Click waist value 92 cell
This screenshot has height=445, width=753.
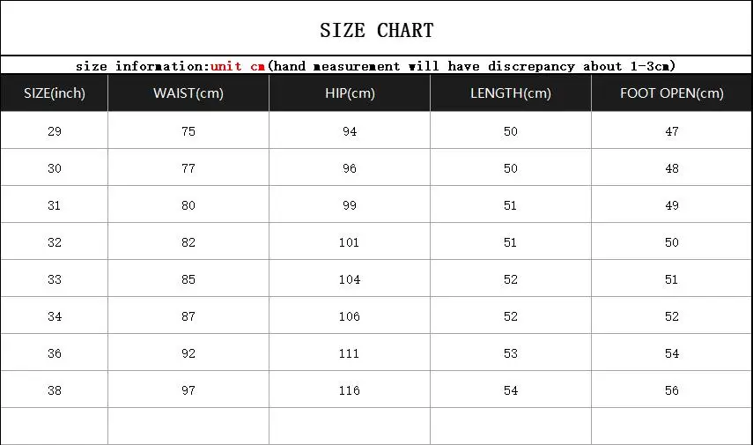[188, 352]
